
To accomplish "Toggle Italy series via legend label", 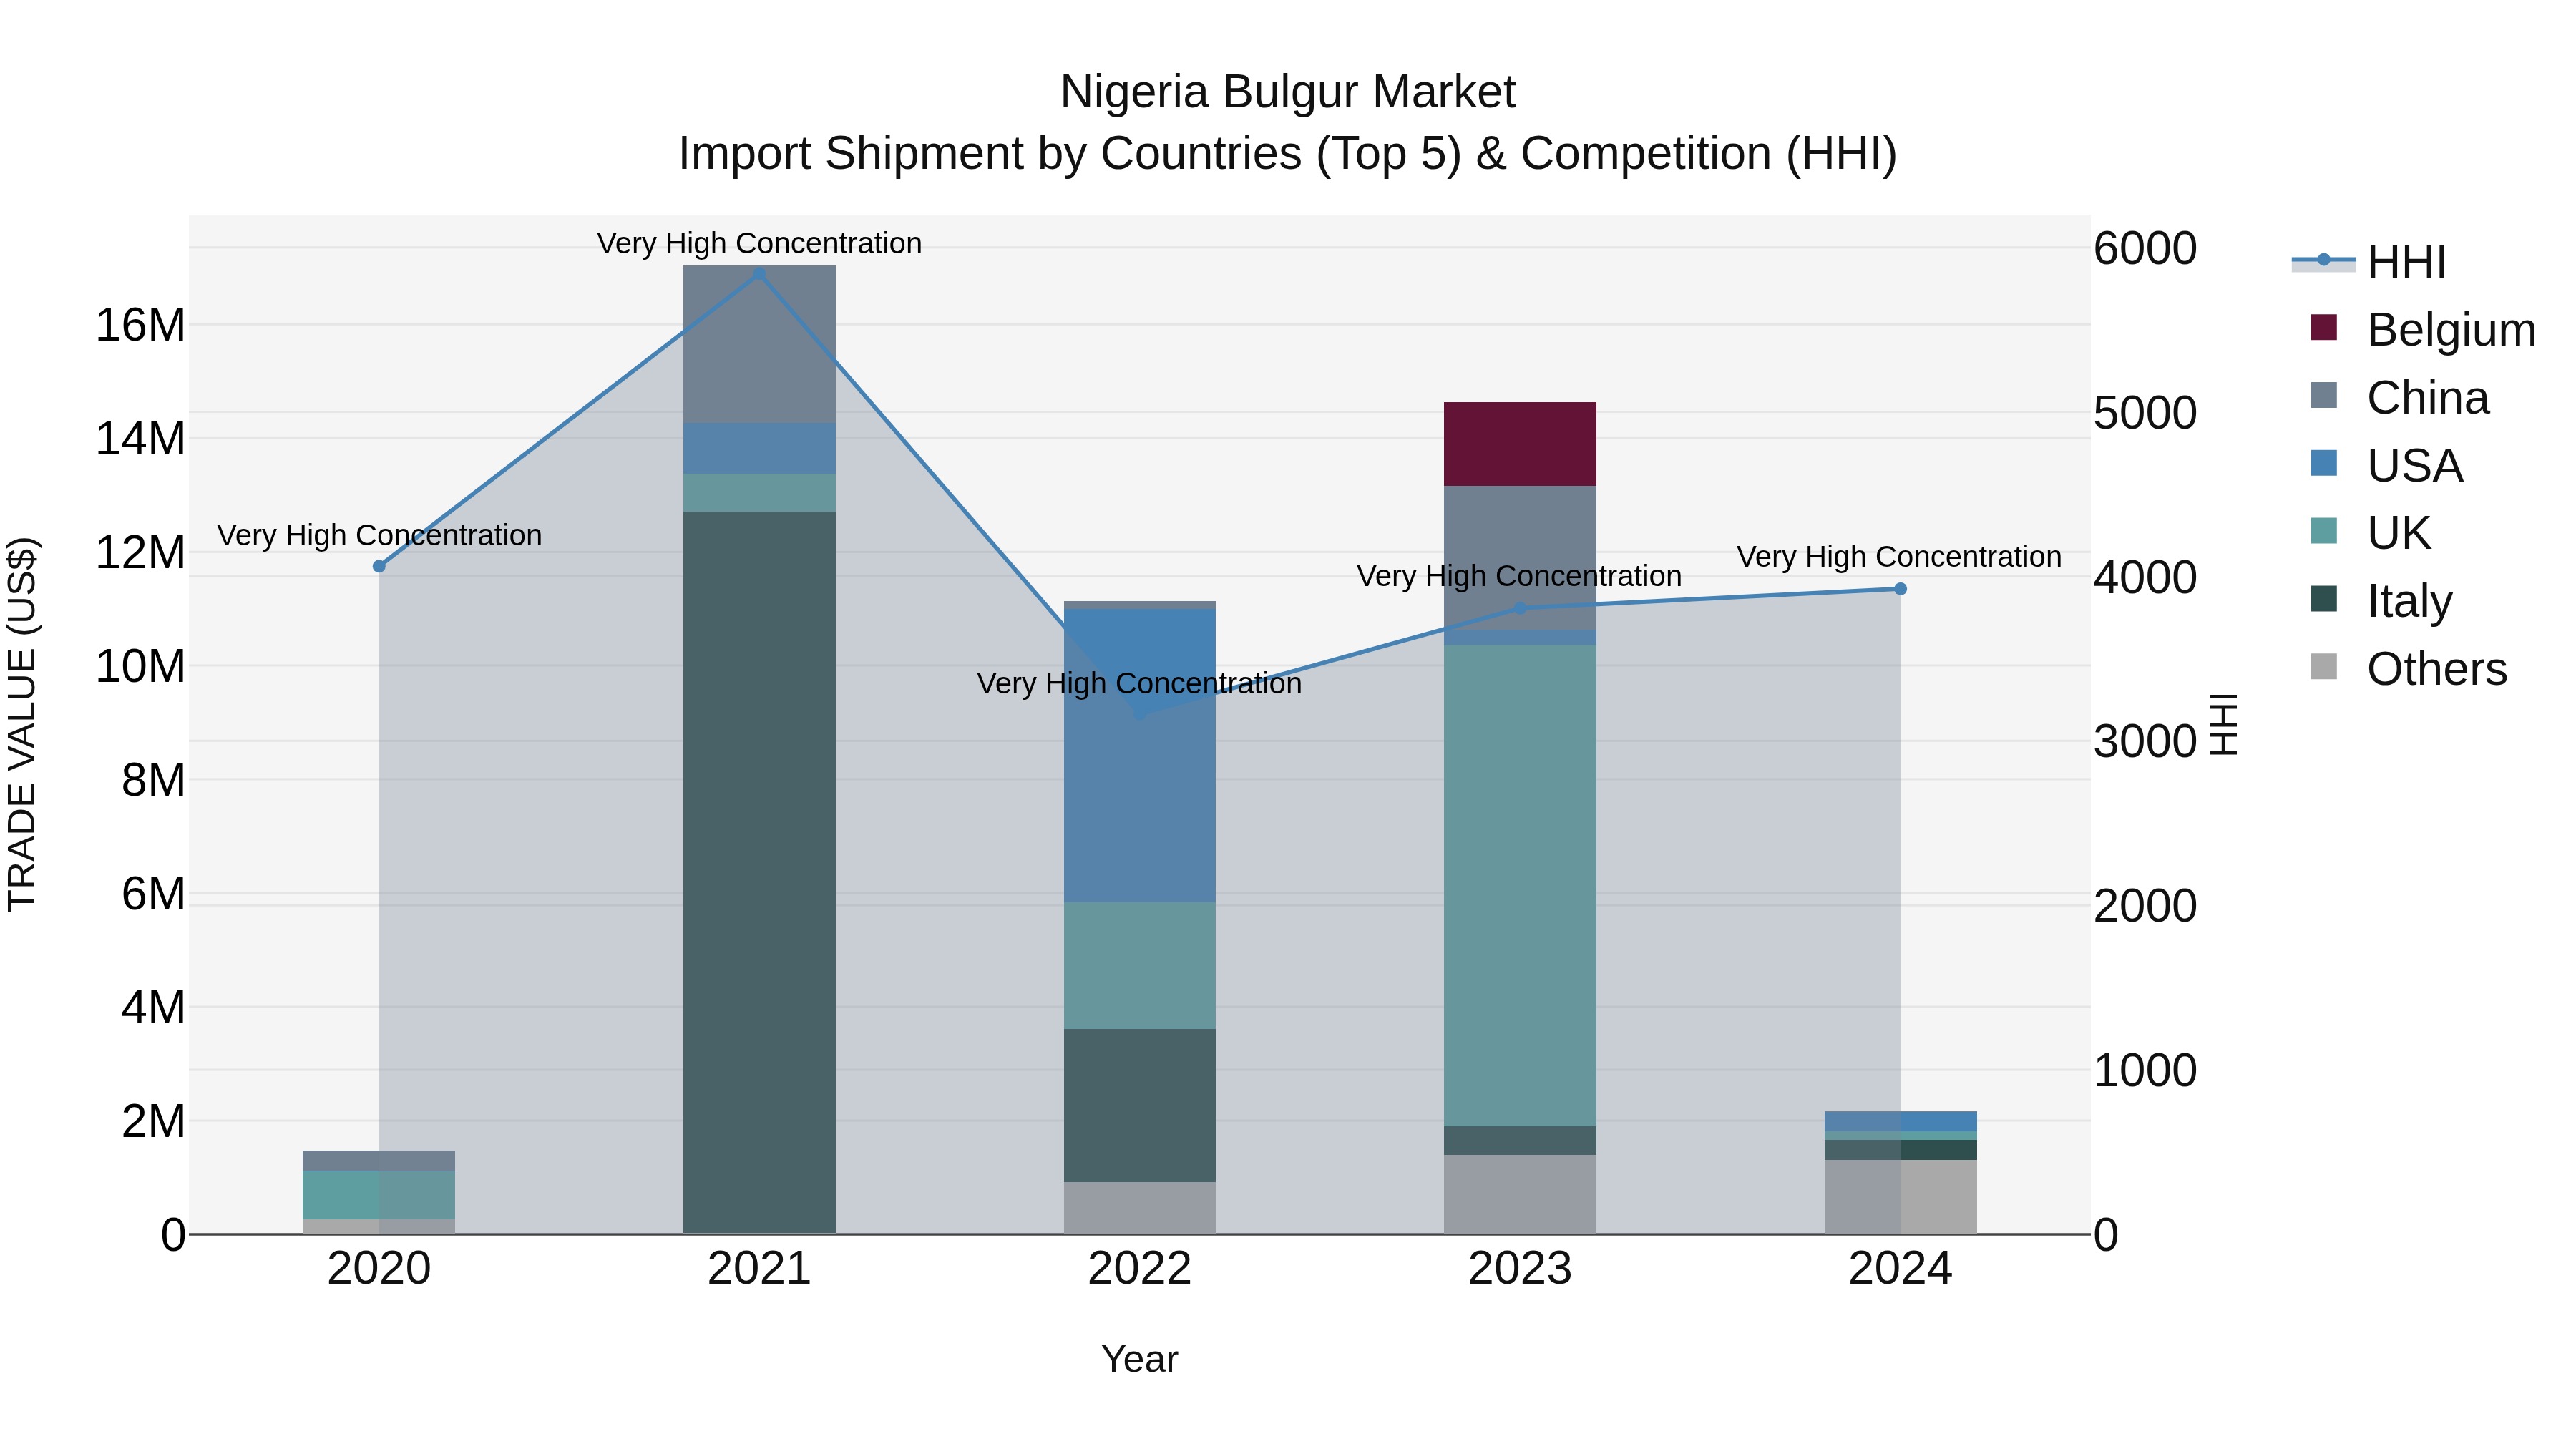I will pyautogui.click(x=2410, y=601).
